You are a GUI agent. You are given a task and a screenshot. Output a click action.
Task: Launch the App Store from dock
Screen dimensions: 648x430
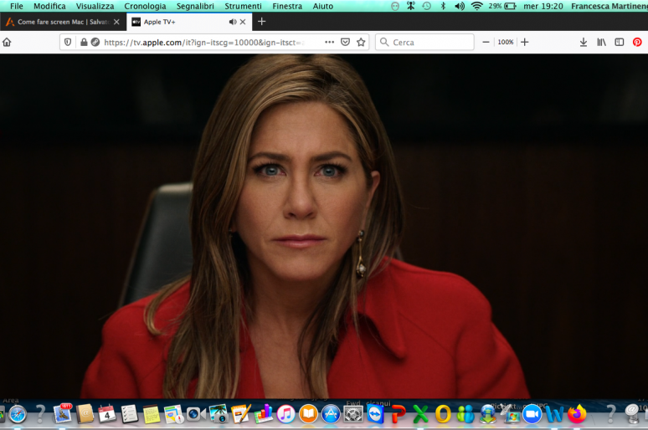click(331, 414)
